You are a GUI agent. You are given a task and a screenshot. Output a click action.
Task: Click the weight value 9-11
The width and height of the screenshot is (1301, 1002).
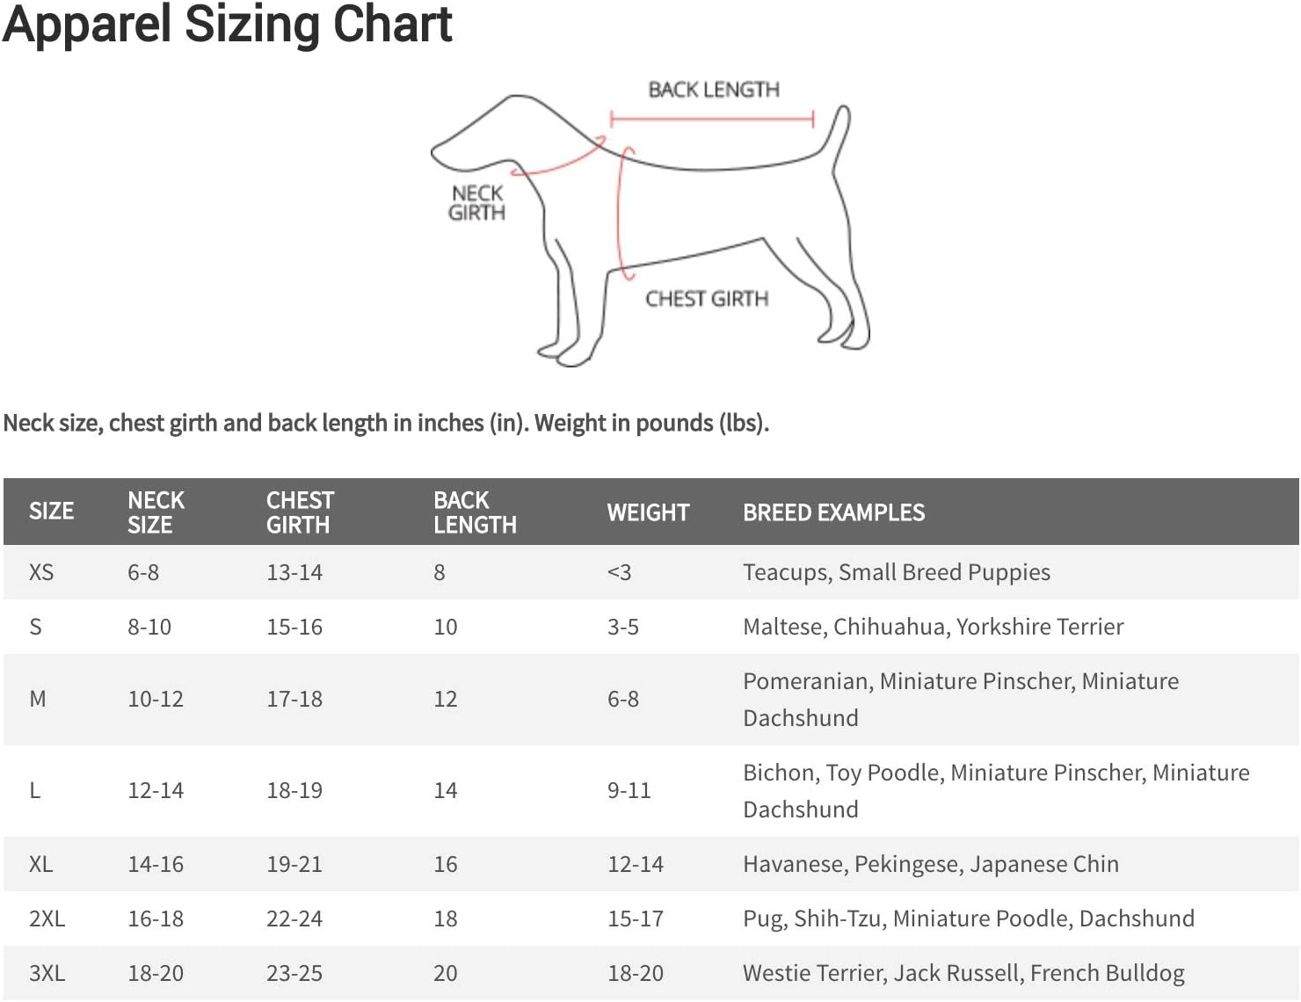click(x=629, y=790)
